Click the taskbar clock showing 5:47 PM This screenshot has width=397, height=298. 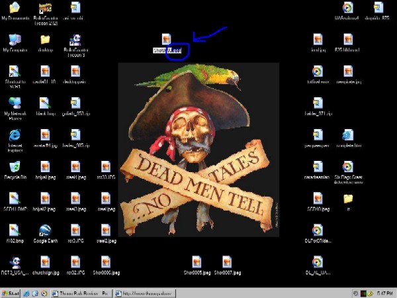pyautogui.click(x=384, y=293)
